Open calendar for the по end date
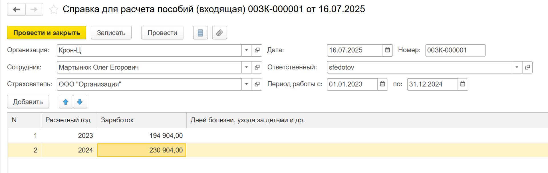The width and height of the screenshot is (548, 173). 463,84
